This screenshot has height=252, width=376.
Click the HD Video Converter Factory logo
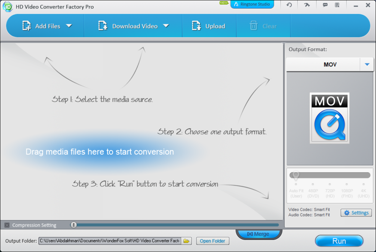(8, 6)
